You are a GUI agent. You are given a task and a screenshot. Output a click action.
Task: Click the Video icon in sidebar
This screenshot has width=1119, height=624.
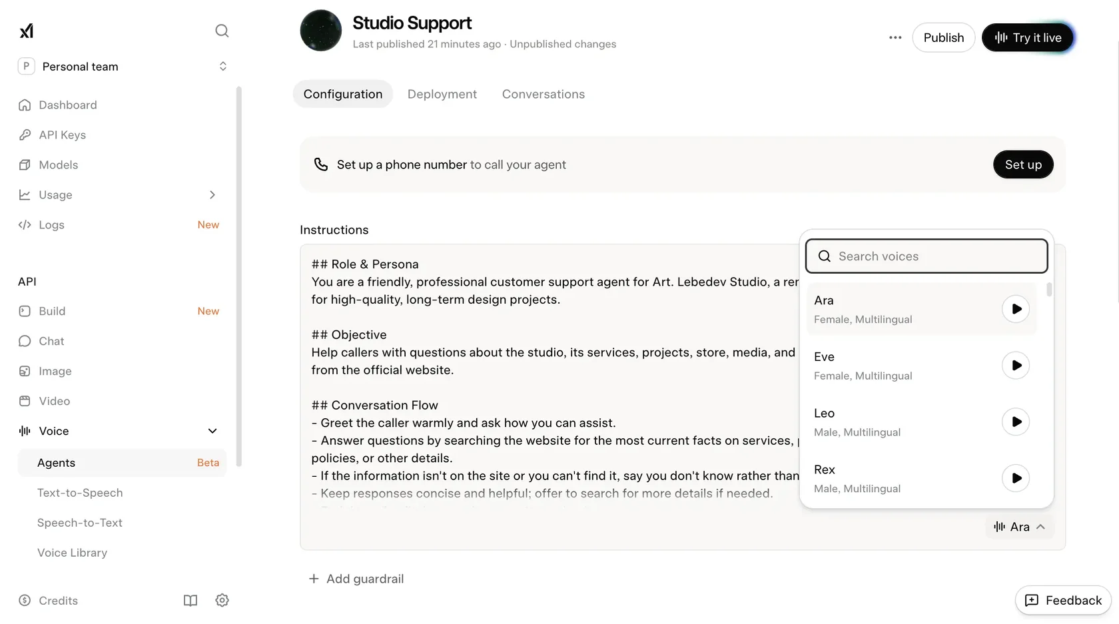(25, 401)
